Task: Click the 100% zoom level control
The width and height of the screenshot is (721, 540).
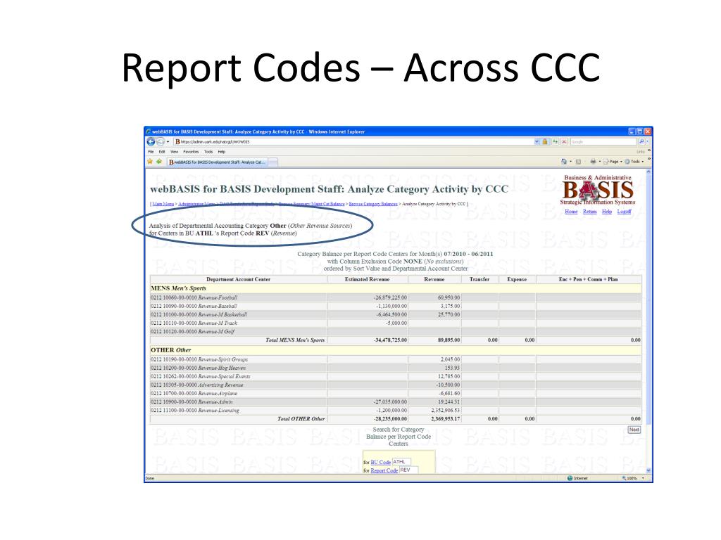Action: [x=633, y=478]
